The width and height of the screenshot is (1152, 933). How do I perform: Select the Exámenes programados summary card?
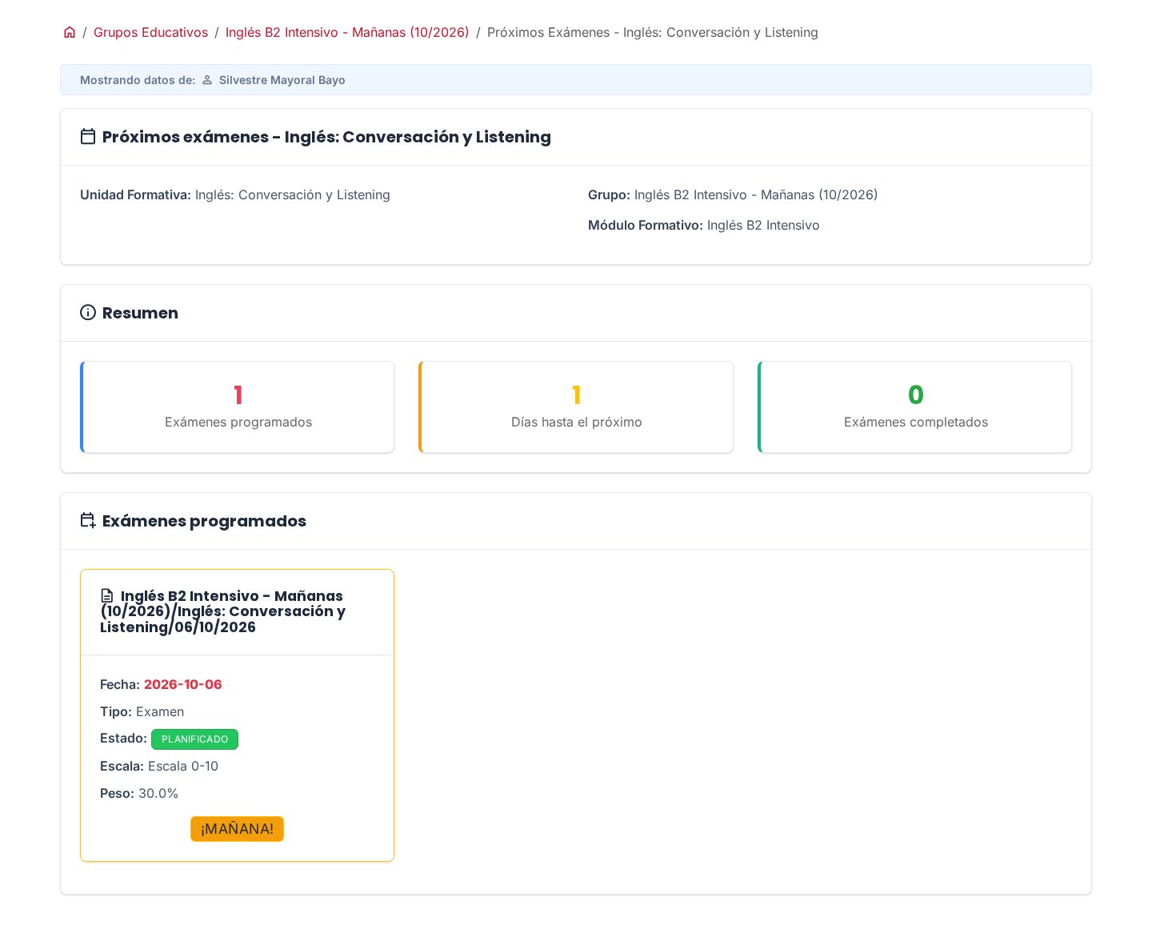tap(237, 407)
